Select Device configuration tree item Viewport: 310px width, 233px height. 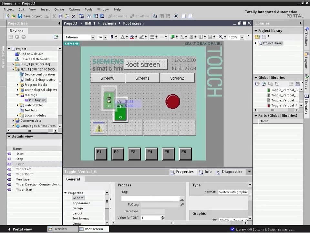click(37, 74)
